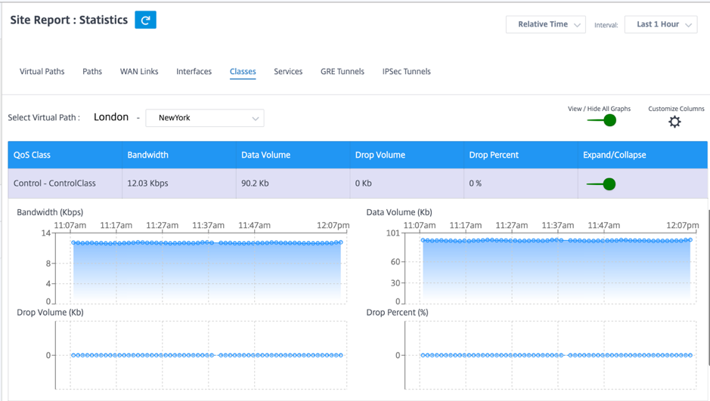Go to the Services tab

click(288, 72)
